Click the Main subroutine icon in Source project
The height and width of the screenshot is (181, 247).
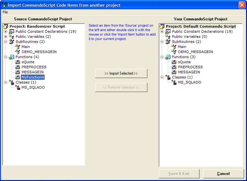tap(18, 47)
